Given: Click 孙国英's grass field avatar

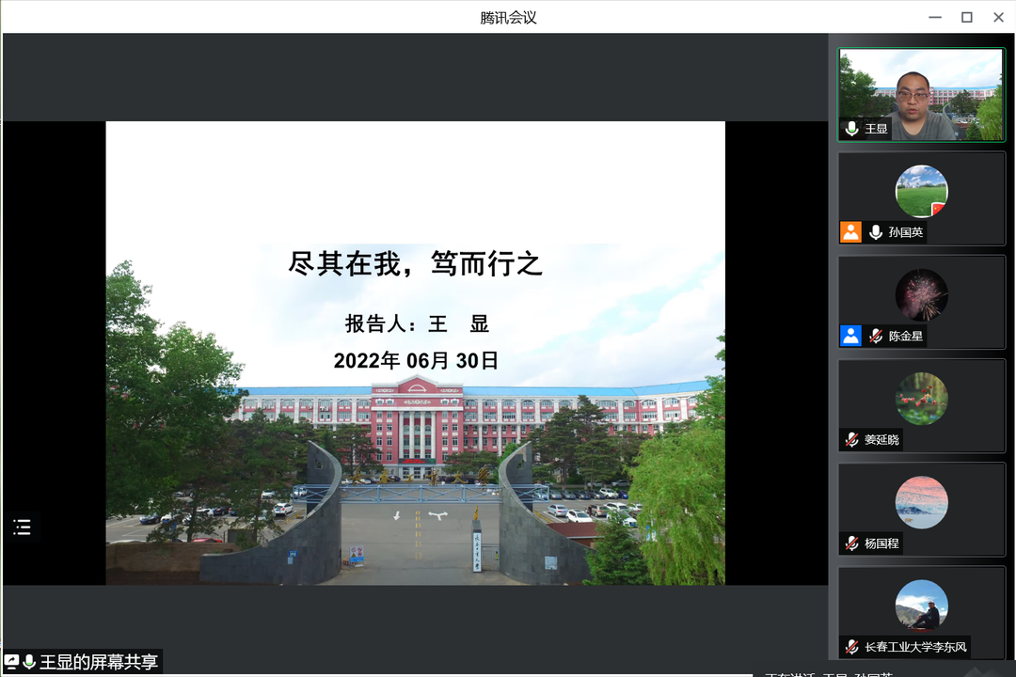Looking at the screenshot, I should click(921, 191).
